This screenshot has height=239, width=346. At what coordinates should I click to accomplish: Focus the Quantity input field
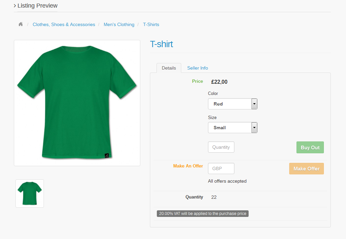point(221,147)
